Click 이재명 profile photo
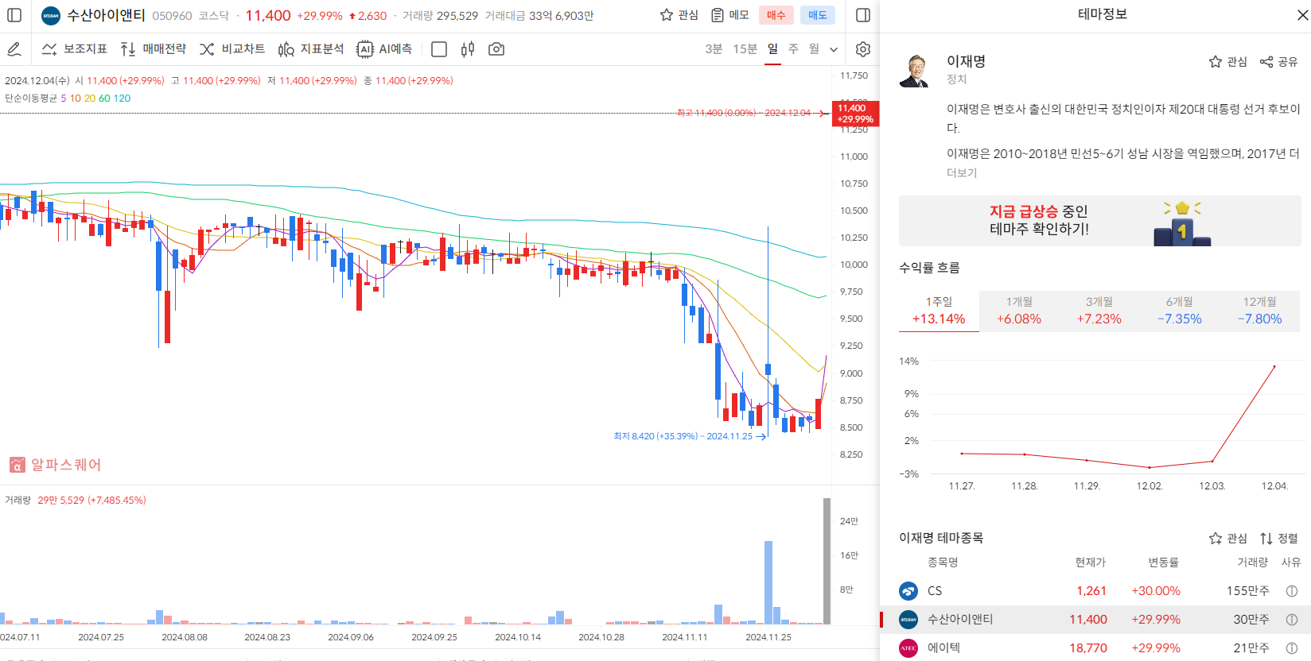The image size is (1311, 661). point(916,71)
